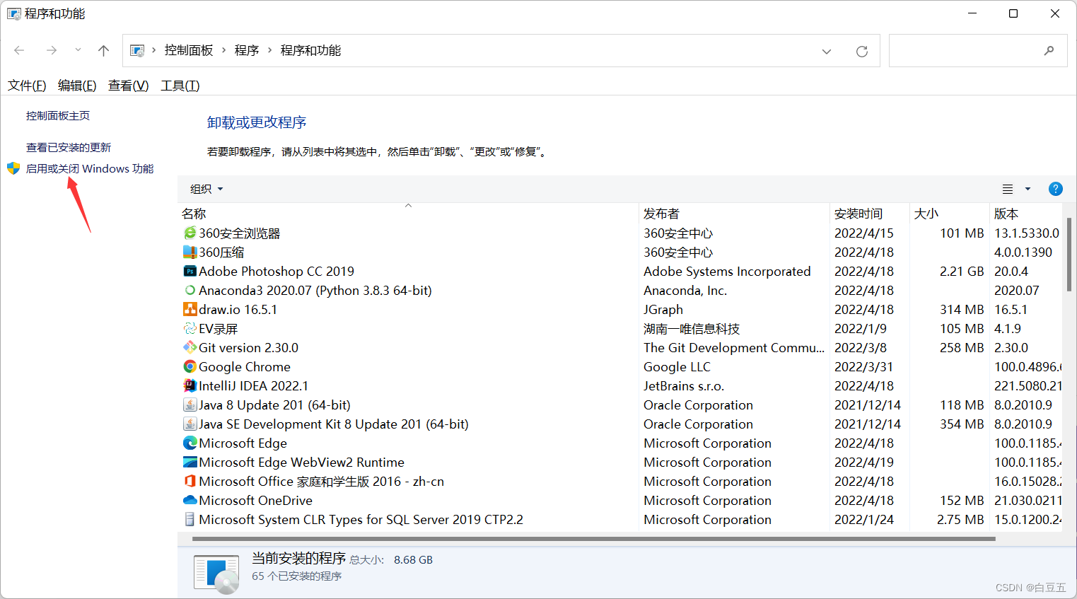The width and height of the screenshot is (1077, 599).
Task: Click the Windows features shield icon
Action: tap(13, 168)
